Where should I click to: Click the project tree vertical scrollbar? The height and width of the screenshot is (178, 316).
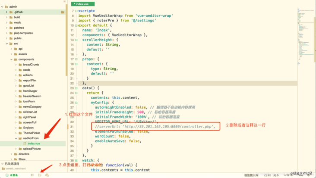pyautogui.click(x=66, y=40)
